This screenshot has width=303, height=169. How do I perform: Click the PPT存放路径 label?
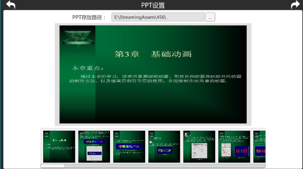tap(89, 17)
